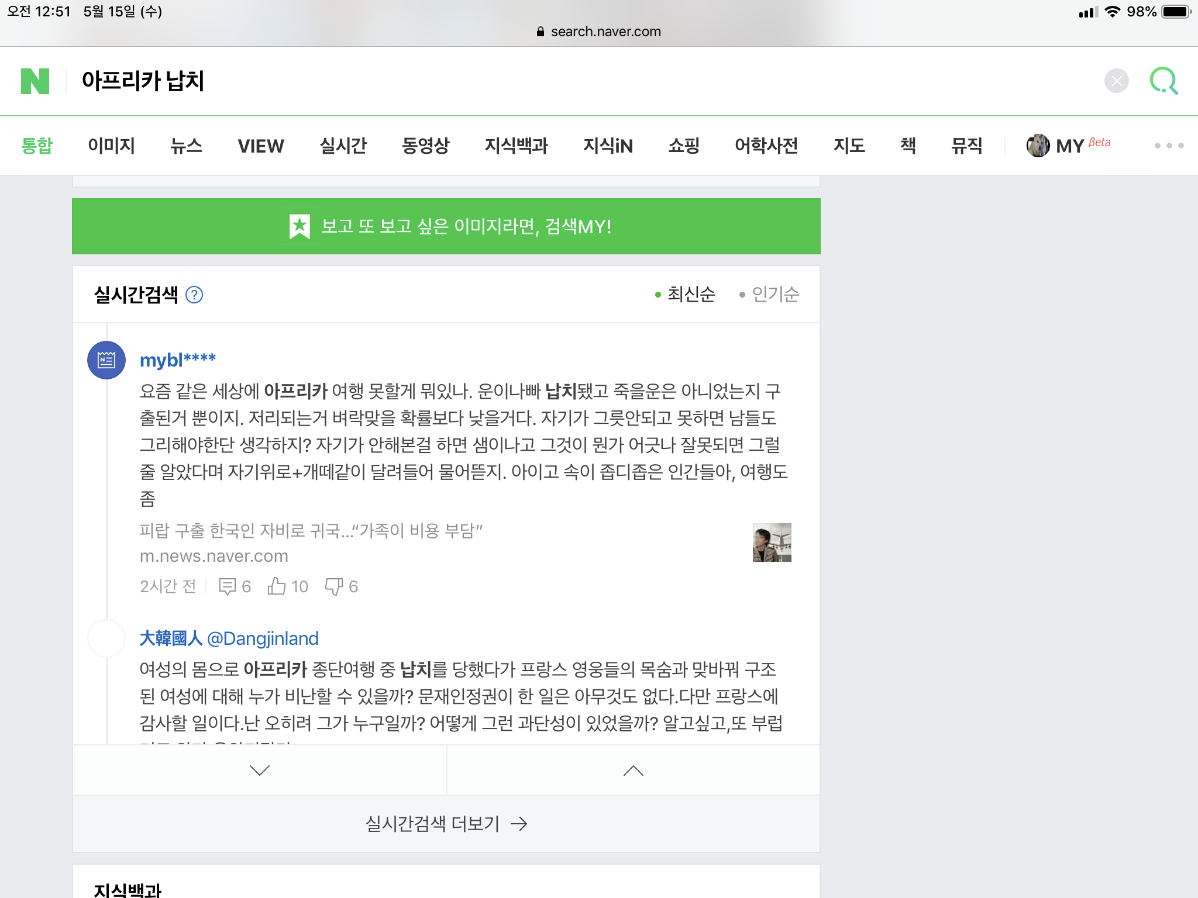Click 실시간검색 더보기 link
Image resolution: width=1198 pixels, height=898 pixels.
click(x=446, y=824)
